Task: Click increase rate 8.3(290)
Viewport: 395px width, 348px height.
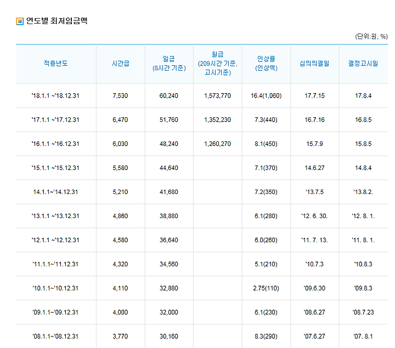Action: tap(266, 336)
